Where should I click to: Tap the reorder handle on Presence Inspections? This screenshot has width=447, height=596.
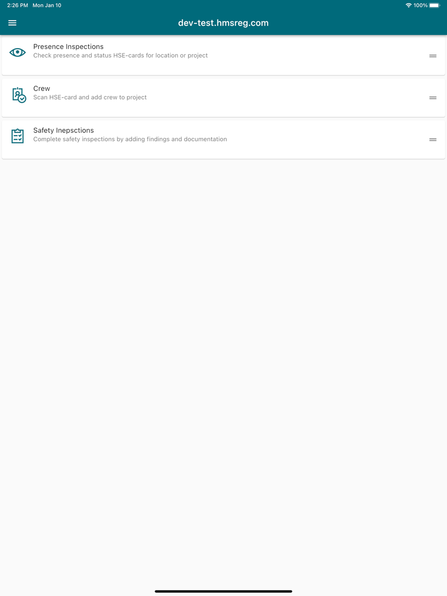coord(433,56)
